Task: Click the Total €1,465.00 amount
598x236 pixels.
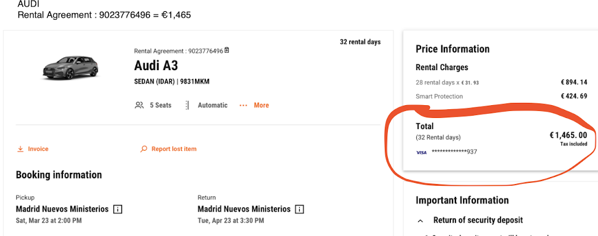Action: pos(568,135)
